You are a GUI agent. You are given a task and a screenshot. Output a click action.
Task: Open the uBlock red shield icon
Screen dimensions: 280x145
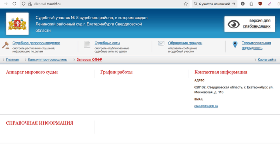coord(260,4)
